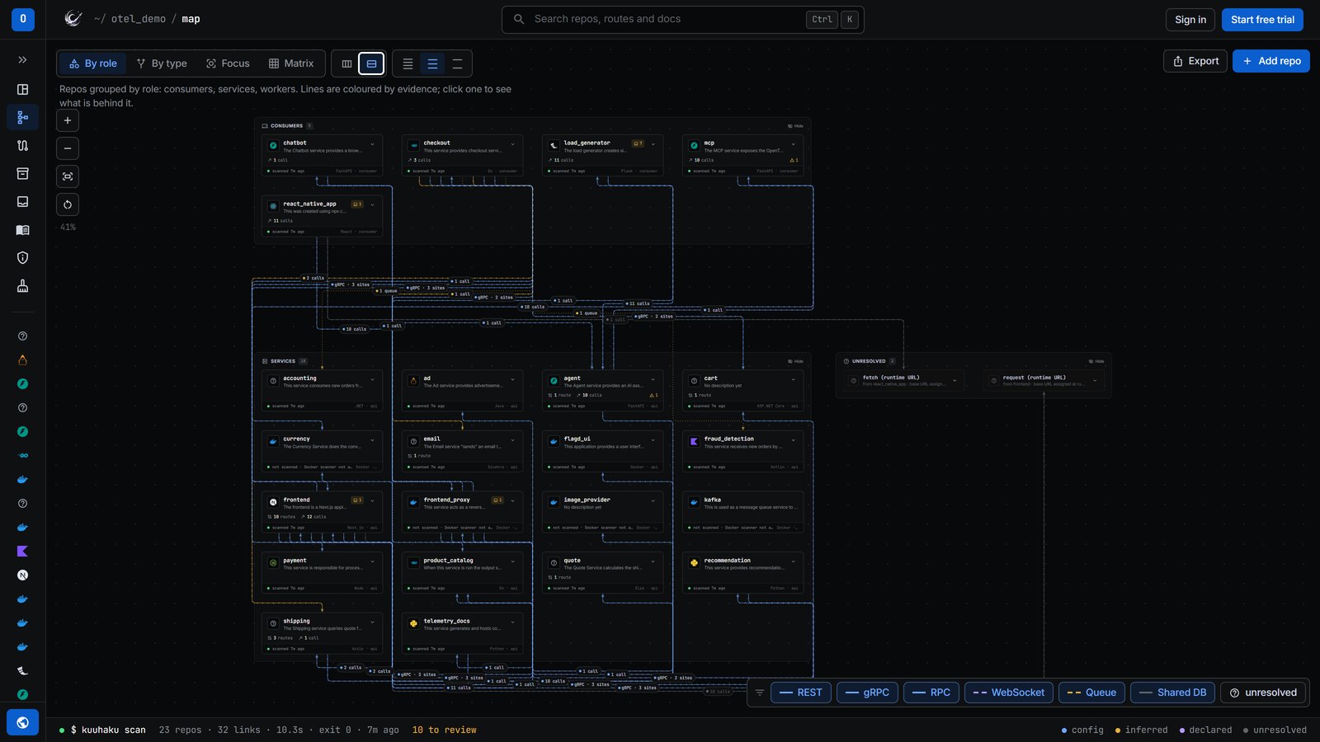Expand the chatbot repo card
Viewport: 1320px width, 742px height.
372,144
